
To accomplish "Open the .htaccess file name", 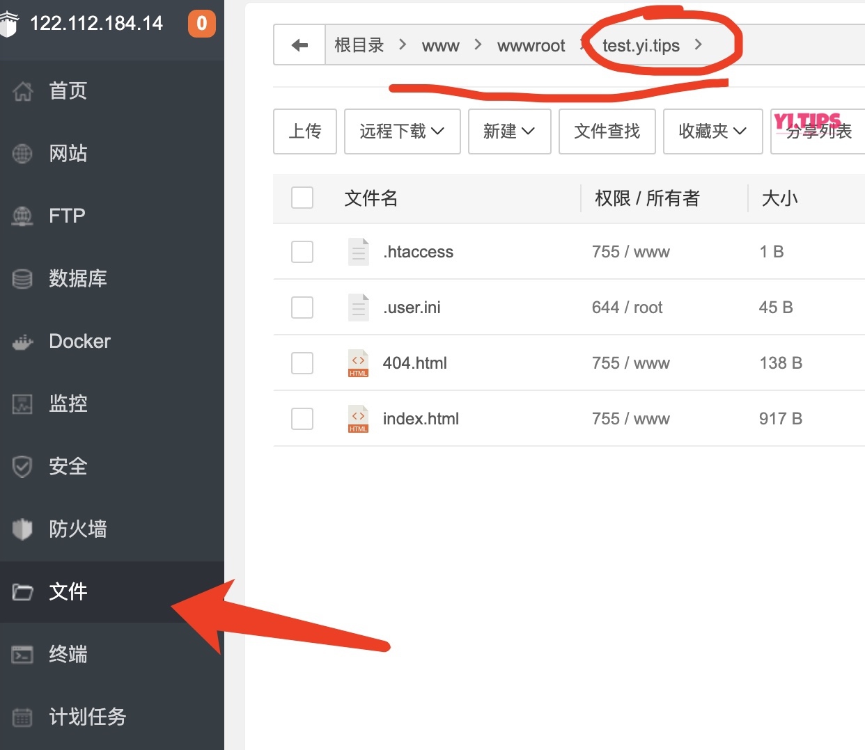I will [418, 252].
